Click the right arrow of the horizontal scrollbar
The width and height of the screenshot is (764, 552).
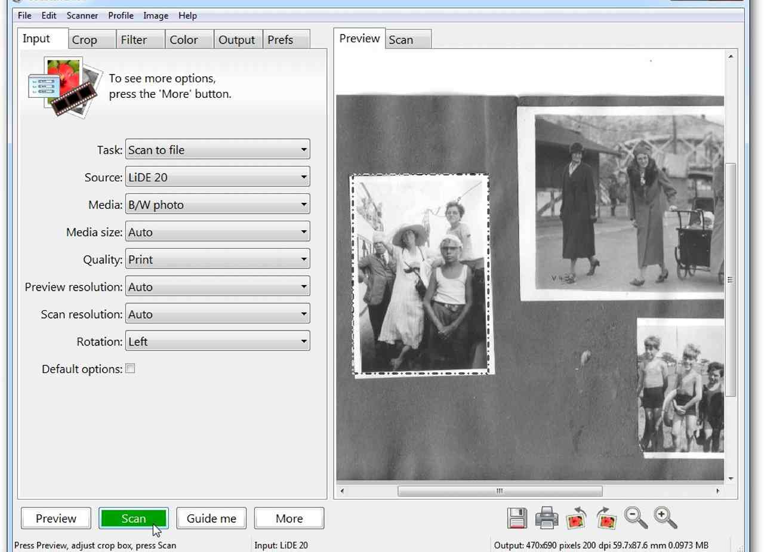coord(717,491)
